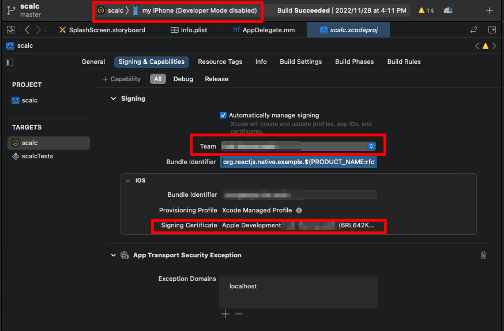Collapse App Transport Security Exception section
Image resolution: width=504 pixels, height=331 pixels.
pyautogui.click(x=113, y=255)
